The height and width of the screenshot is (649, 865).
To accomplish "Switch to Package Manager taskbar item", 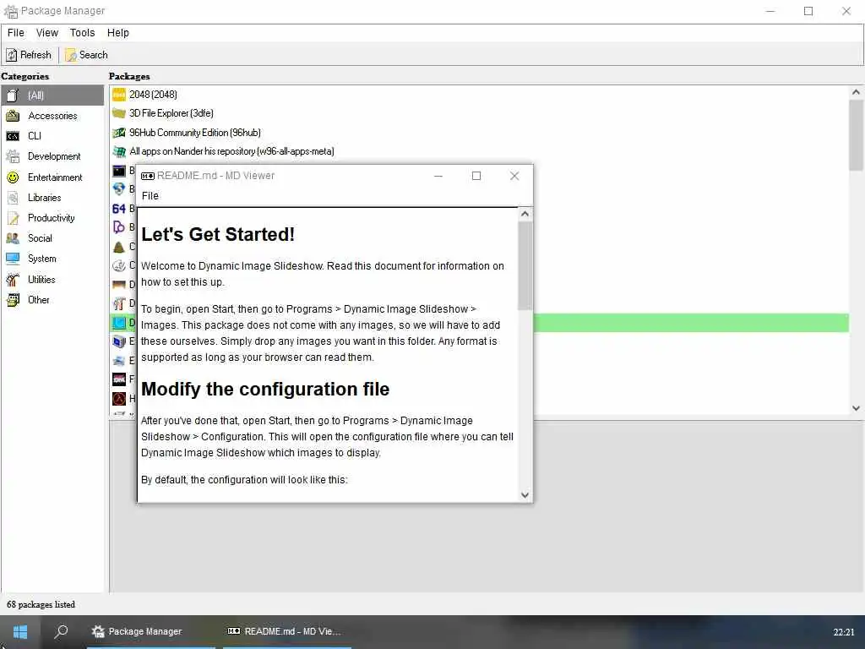I will [x=151, y=631].
